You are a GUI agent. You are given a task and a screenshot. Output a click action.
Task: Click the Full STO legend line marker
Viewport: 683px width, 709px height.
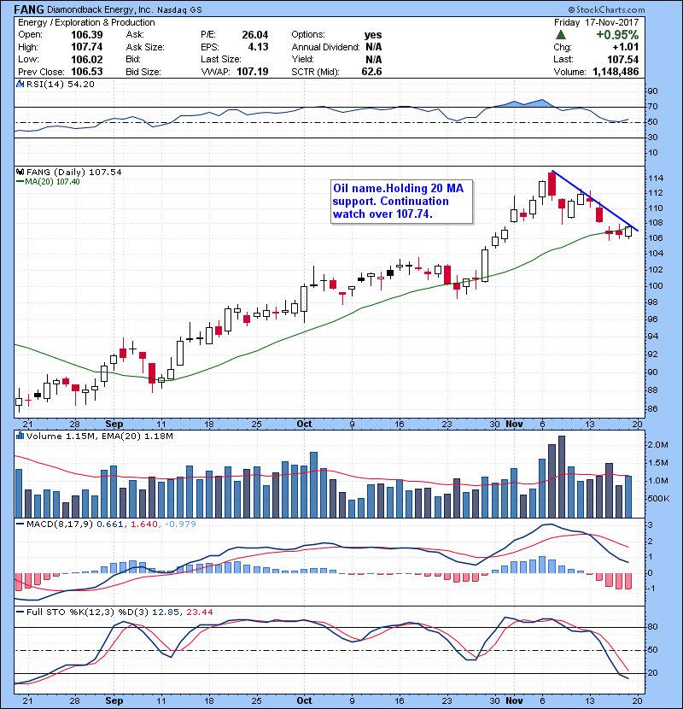point(20,612)
